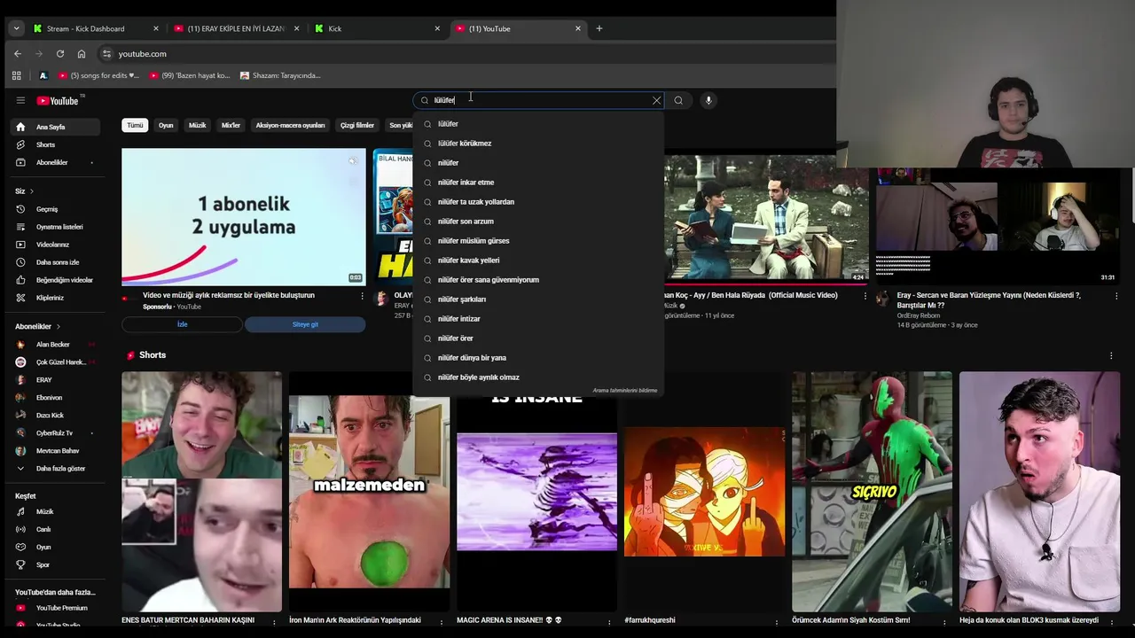Open a new browser tab
1135x638 pixels.
[599, 28]
